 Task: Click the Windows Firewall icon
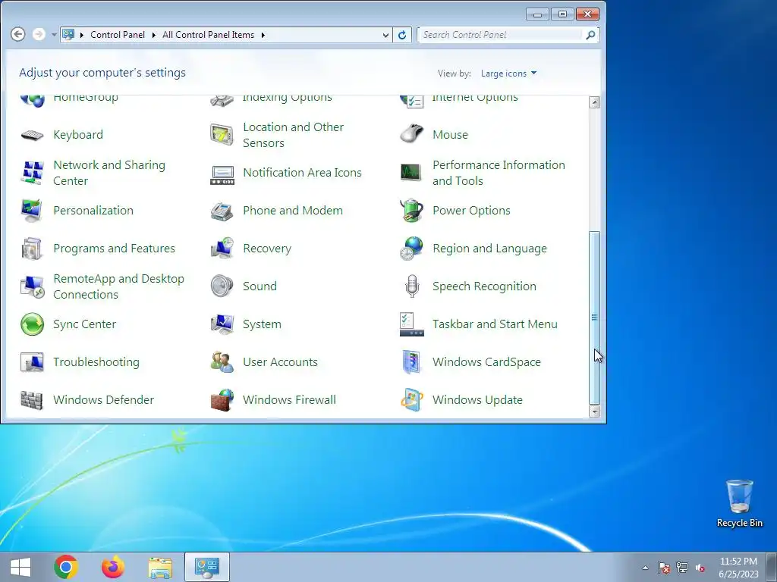(222, 400)
